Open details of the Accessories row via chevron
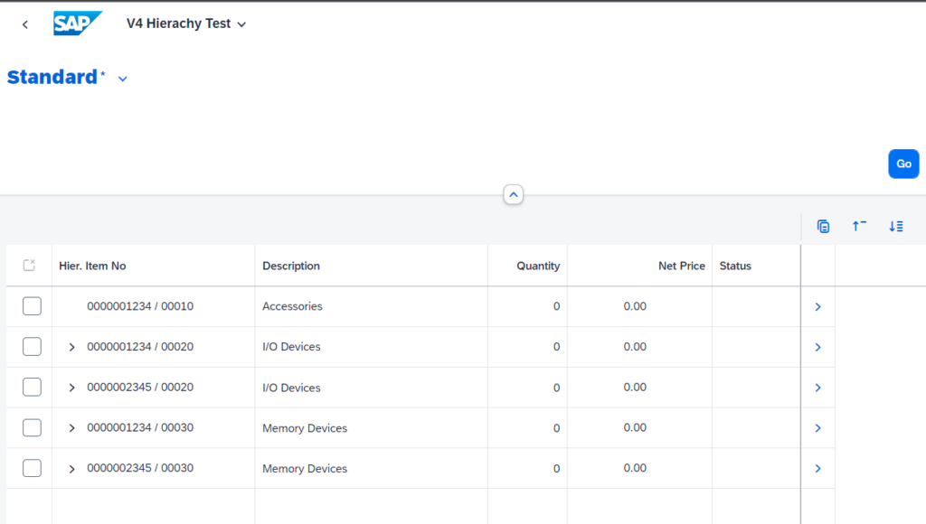This screenshot has width=926, height=524. [817, 306]
